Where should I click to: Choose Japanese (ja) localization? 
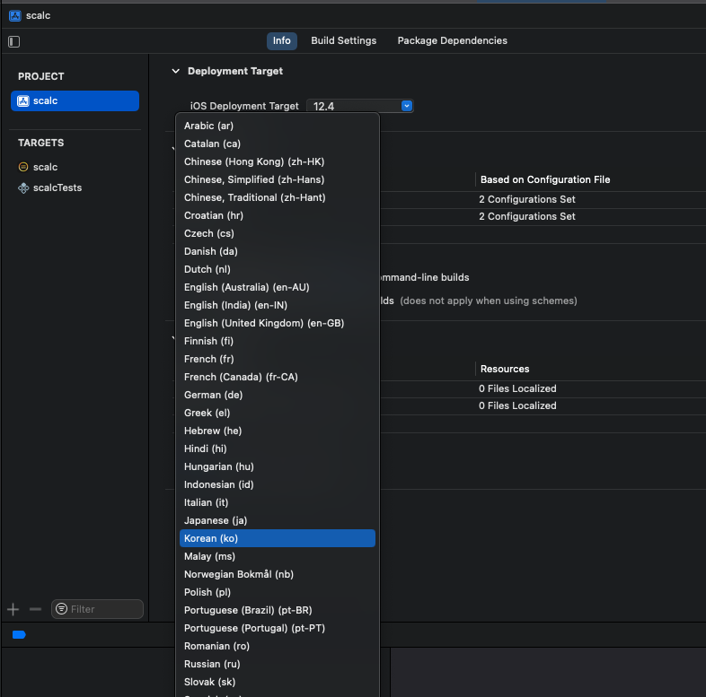click(x=278, y=520)
